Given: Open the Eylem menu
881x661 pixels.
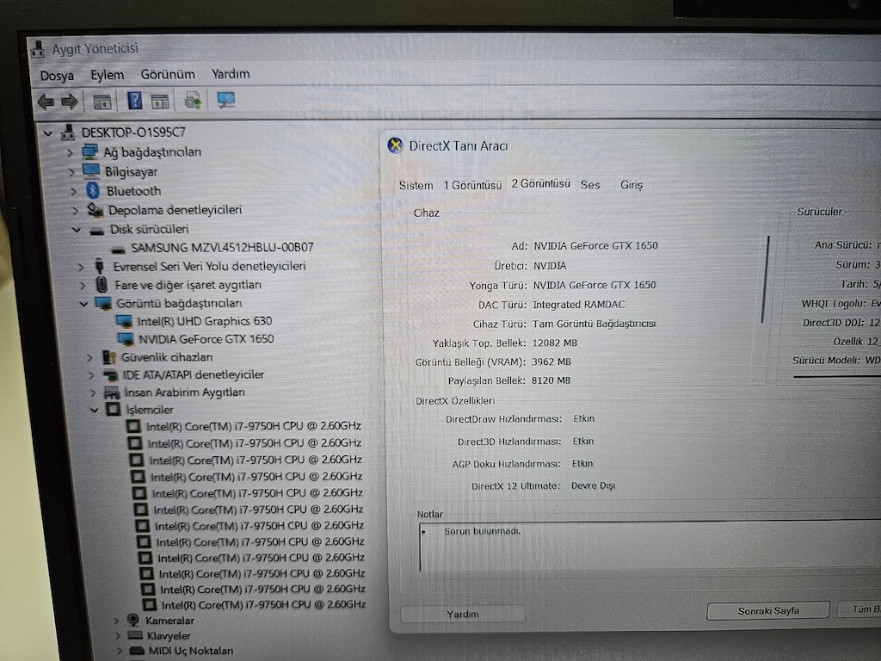Looking at the screenshot, I should [x=108, y=75].
